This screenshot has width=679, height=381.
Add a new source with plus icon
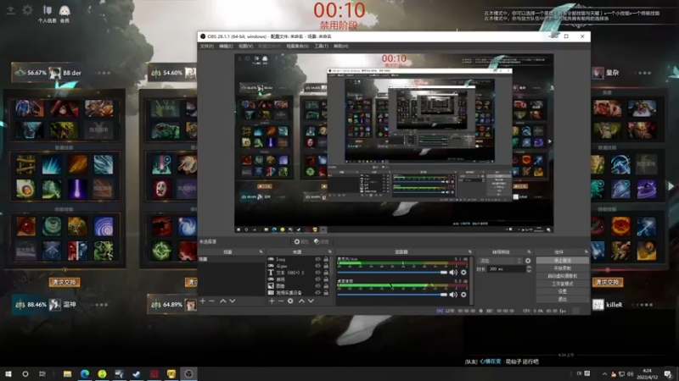coord(272,301)
